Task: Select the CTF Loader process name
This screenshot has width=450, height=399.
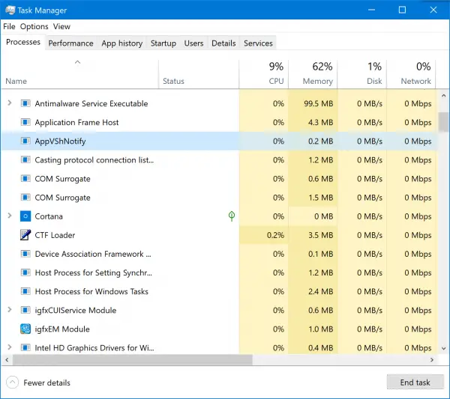Action: click(x=55, y=235)
